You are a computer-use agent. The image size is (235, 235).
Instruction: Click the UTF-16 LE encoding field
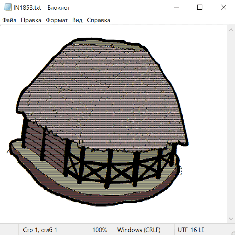coord(191,230)
